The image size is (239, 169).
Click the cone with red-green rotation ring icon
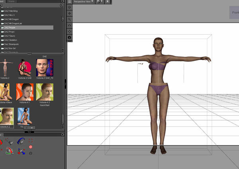tap(10, 151)
